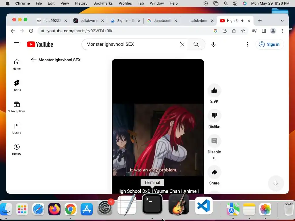This screenshot has height=221, width=295.
Task: View site information lock icon
Action: (x=43, y=31)
